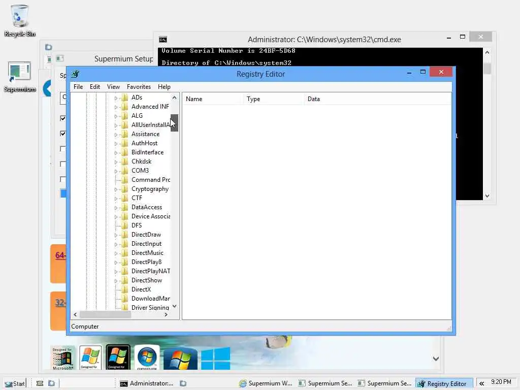Image resolution: width=520 pixels, height=390 pixels.
Task: Click the blue back arrow in Supermium Setup
Action: tap(47, 88)
